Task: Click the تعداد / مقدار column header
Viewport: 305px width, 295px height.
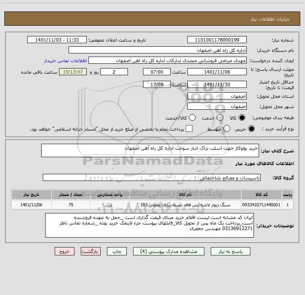Action: [x=71, y=194]
